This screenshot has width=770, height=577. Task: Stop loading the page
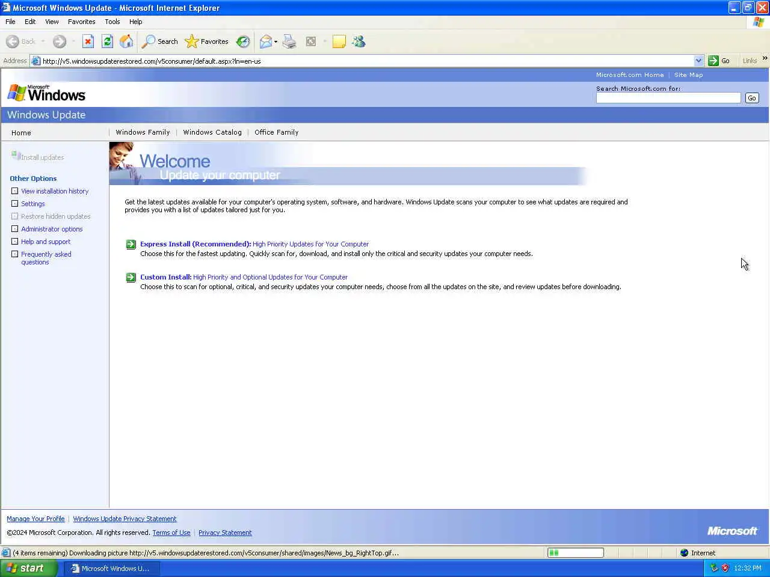(x=88, y=41)
